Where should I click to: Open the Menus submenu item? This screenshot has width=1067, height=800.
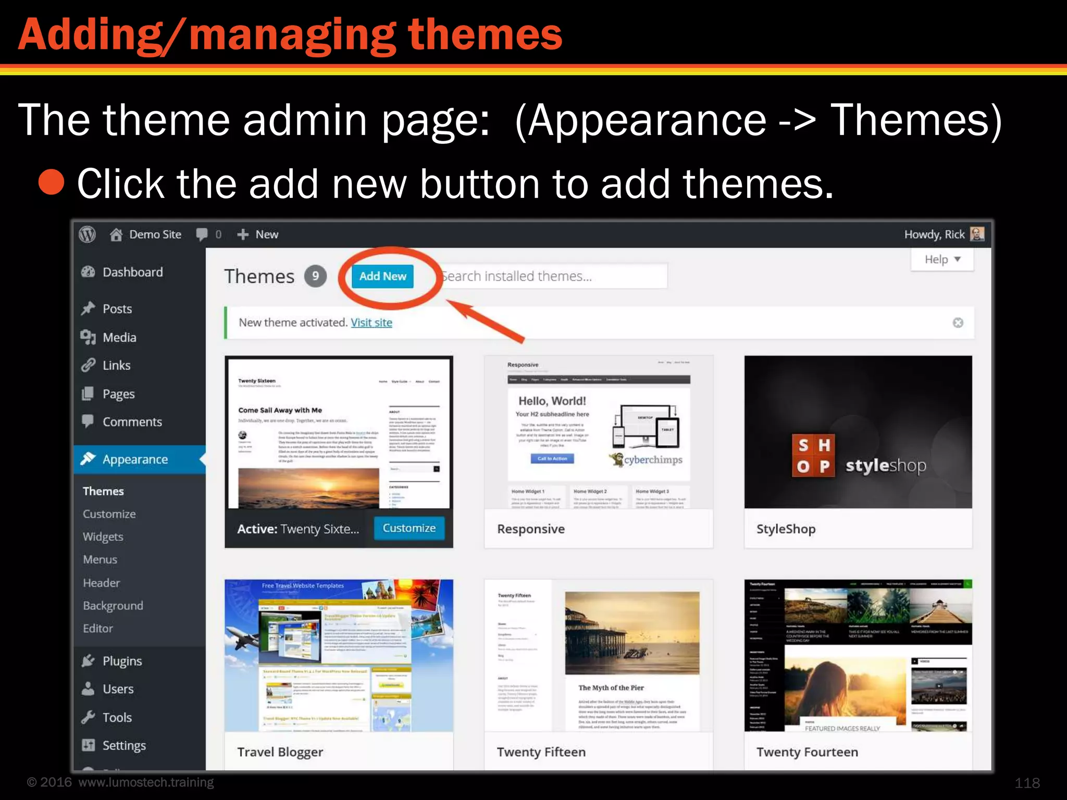pos(100,559)
